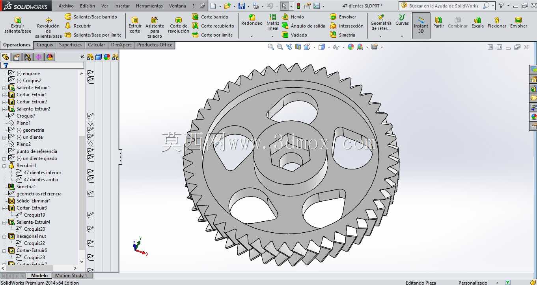Click the Envolver button beside Flexionar
This screenshot has width=537, height=285.
click(x=518, y=22)
